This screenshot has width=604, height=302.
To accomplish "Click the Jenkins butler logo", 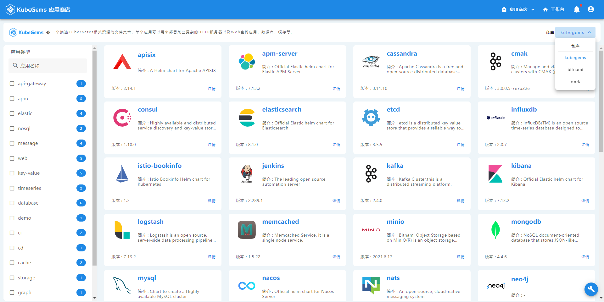I will click(x=247, y=173).
